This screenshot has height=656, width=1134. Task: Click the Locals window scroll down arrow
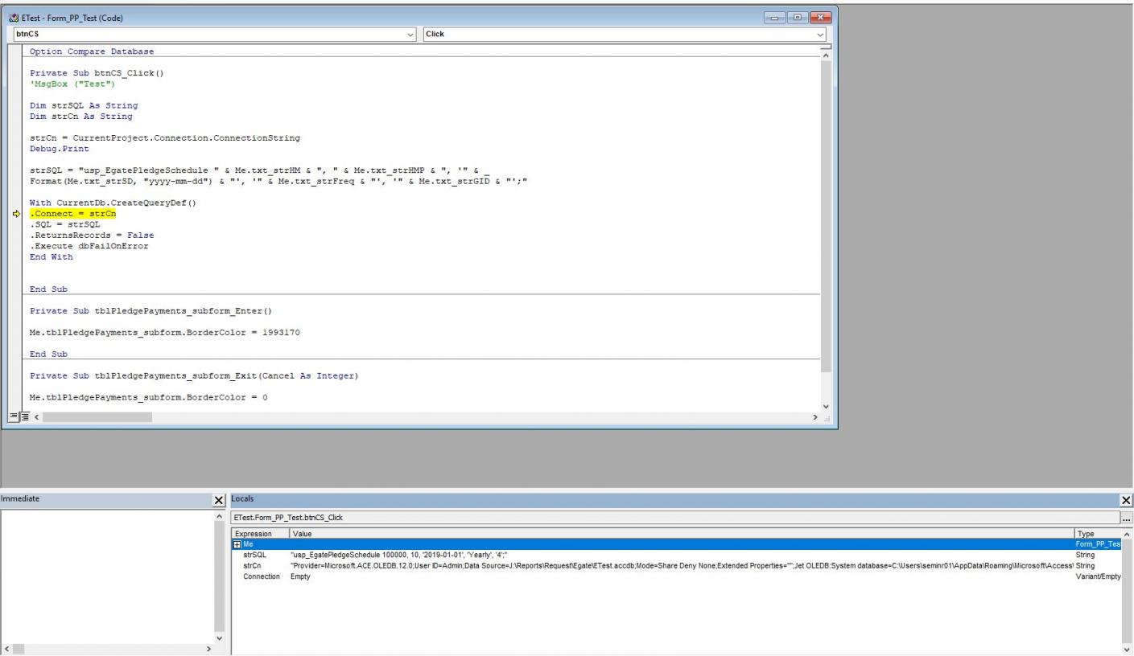[x=1127, y=649]
